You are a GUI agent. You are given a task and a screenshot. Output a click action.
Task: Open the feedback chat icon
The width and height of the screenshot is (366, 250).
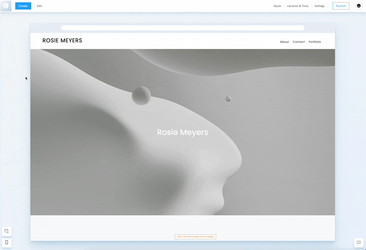359,243
